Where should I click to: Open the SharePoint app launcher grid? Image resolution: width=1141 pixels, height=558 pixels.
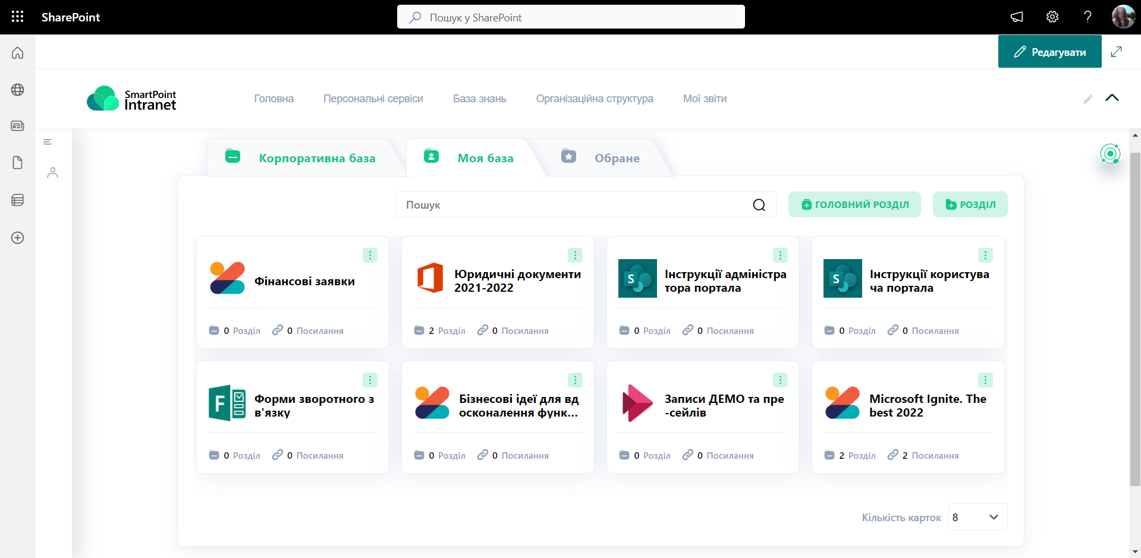pyautogui.click(x=17, y=17)
